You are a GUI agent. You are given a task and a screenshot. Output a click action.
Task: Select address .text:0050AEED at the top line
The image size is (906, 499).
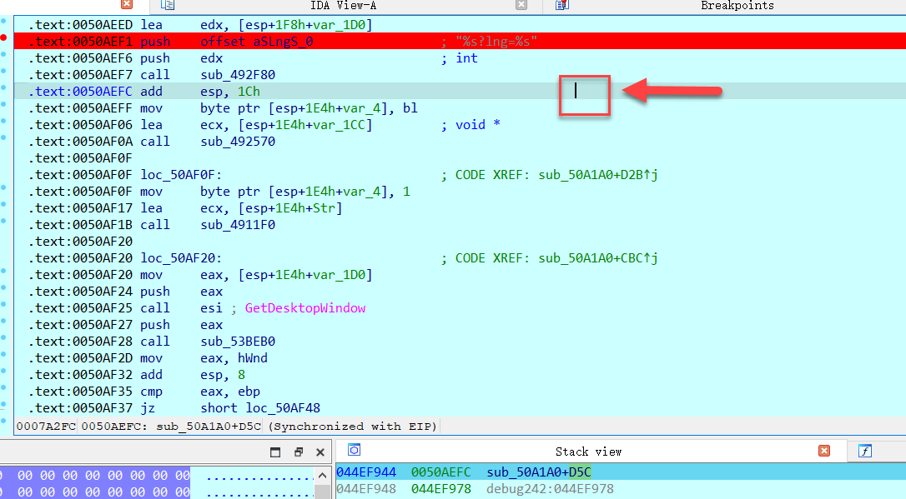click(80, 25)
